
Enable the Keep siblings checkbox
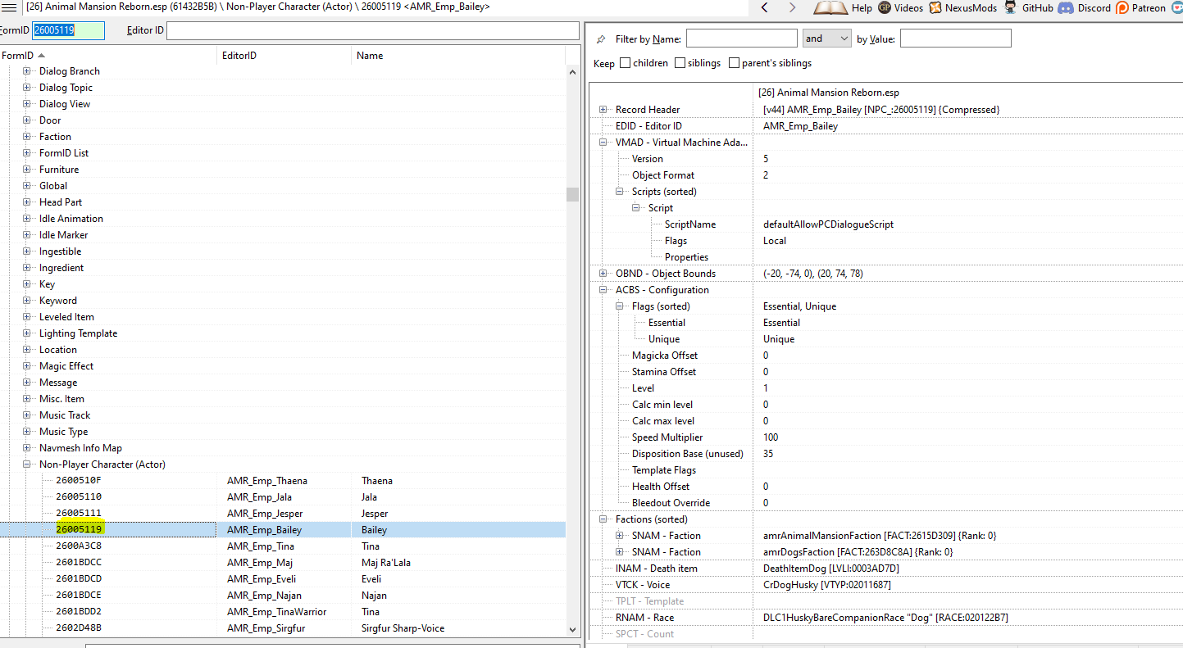[x=680, y=62]
